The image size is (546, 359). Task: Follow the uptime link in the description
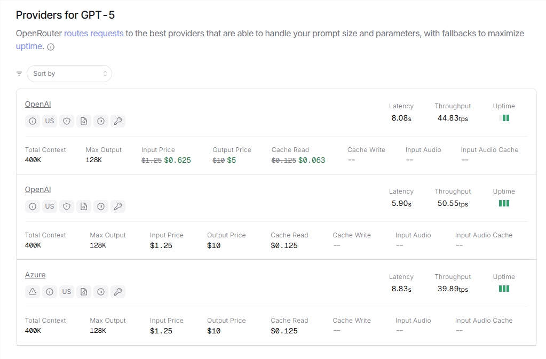(x=29, y=46)
